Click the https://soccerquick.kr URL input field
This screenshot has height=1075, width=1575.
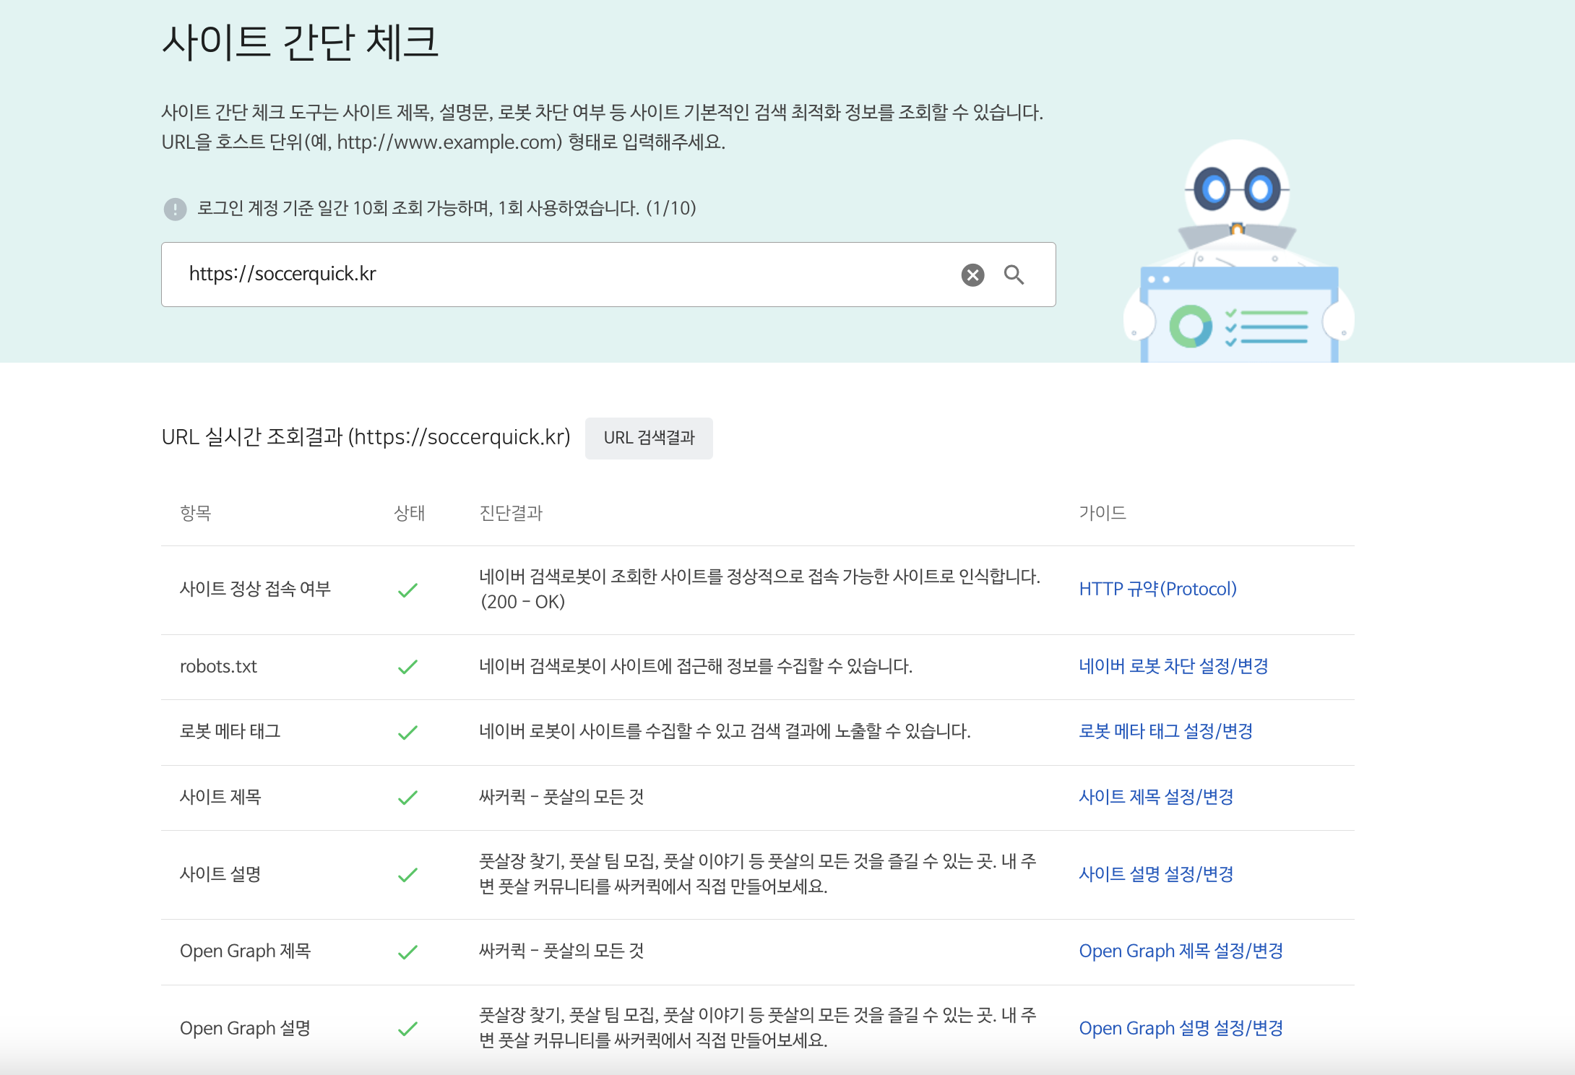point(506,275)
